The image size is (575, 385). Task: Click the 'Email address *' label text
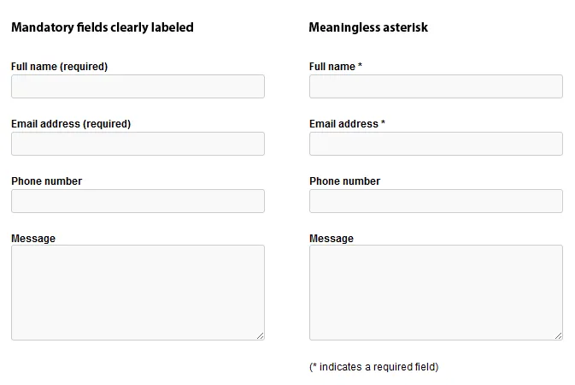pos(347,124)
